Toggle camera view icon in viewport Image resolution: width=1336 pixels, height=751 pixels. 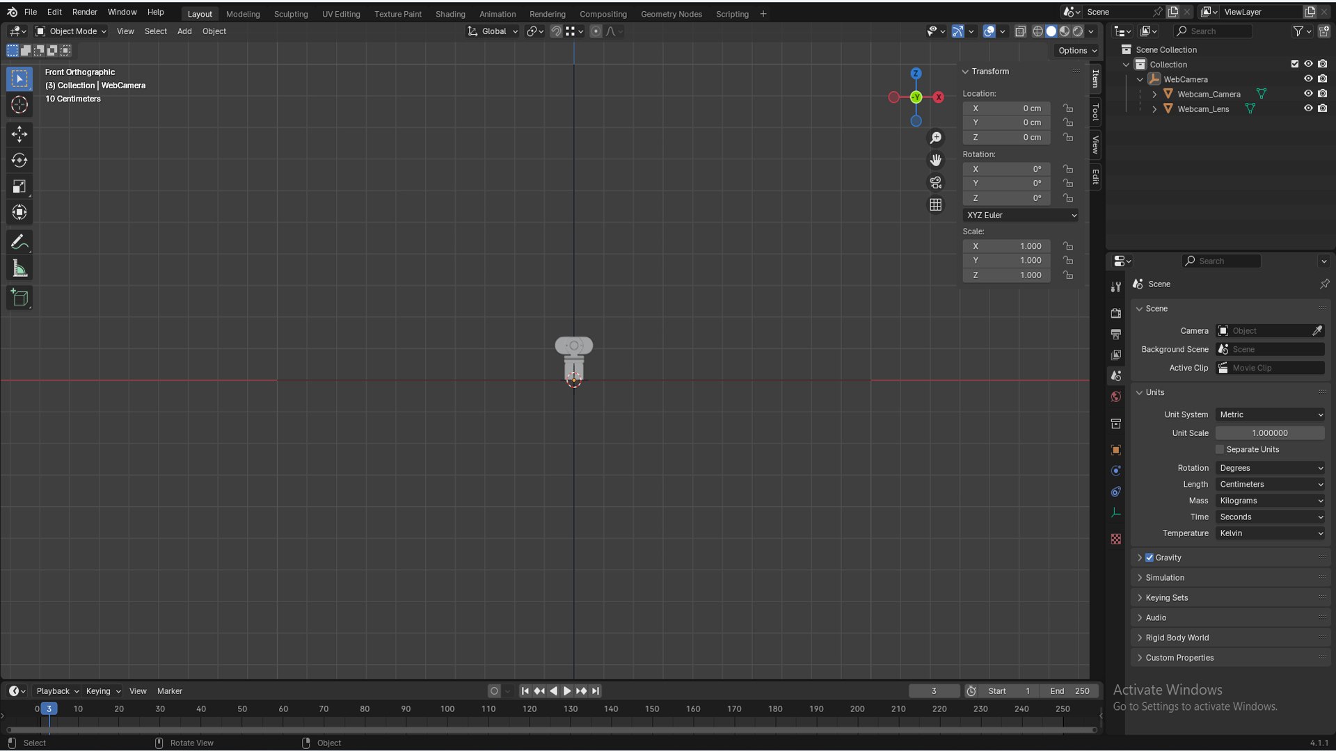tap(936, 182)
